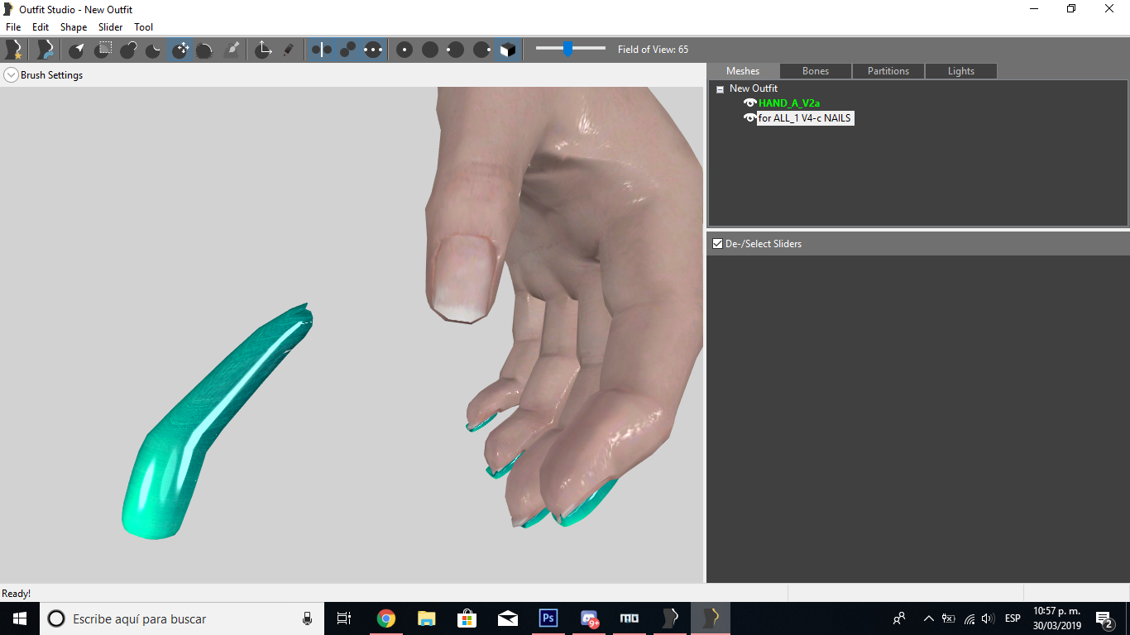The height and width of the screenshot is (635, 1130).
Task: Show hidden system tray icons
Action: pos(928,618)
